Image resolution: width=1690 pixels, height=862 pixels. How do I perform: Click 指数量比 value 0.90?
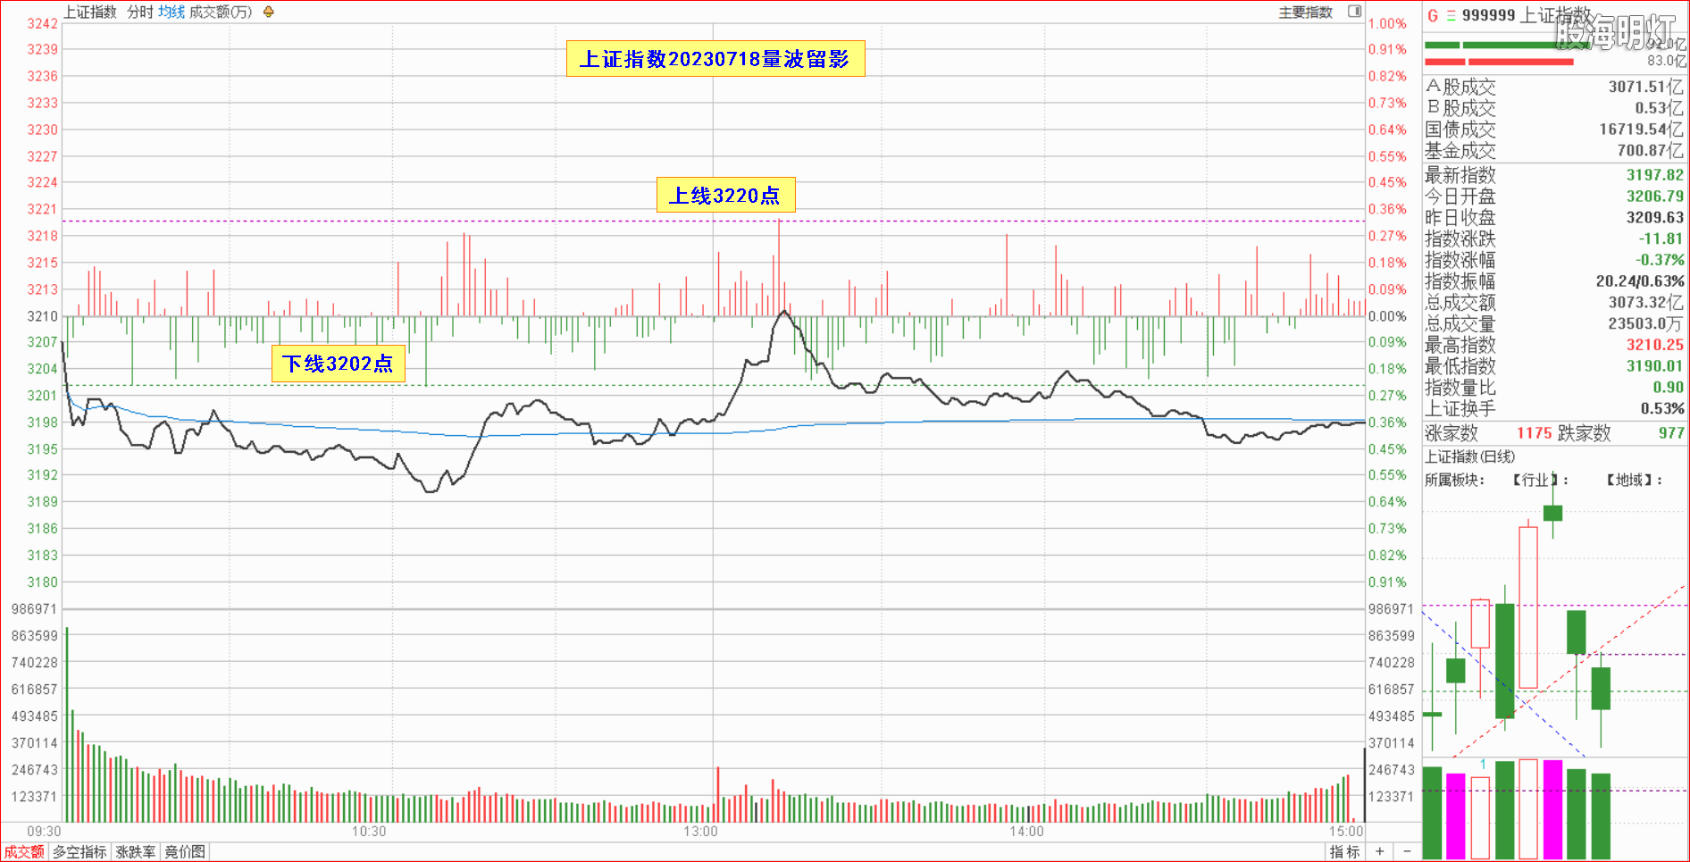[x=1668, y=388]
